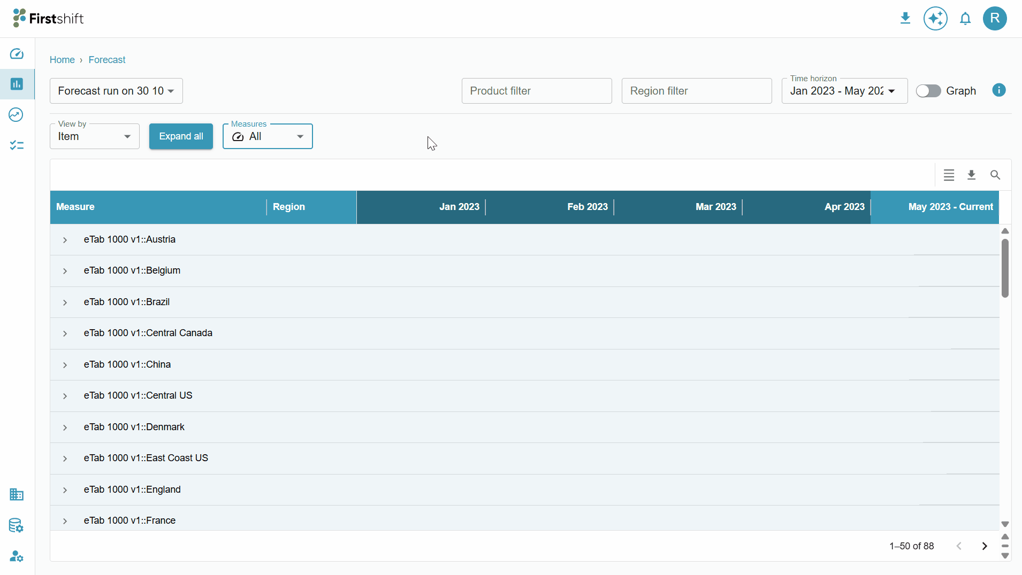Focus the Product filter input
Viewport: 1022px width, 575px height.
click(537, 91)
